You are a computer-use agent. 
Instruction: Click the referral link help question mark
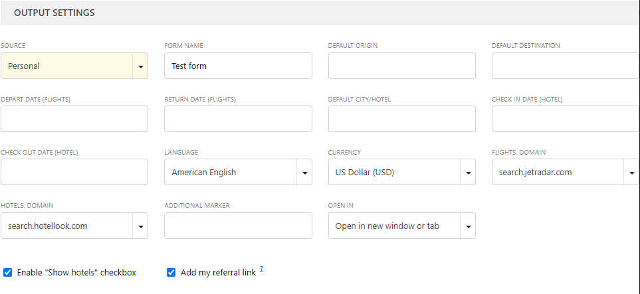pos(262,269)
